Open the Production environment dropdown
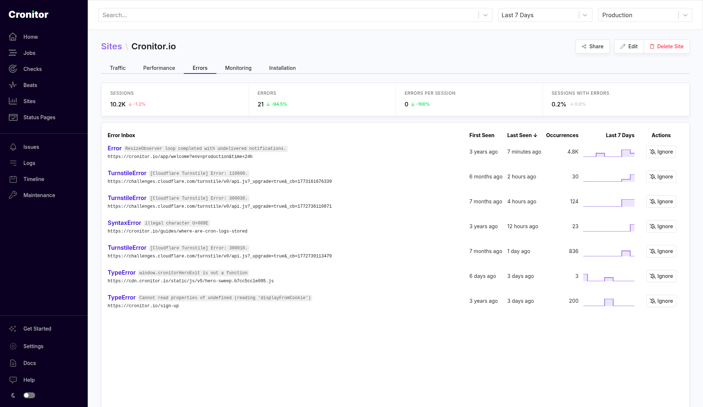The height and width of the screenshot is (407, 703). point(645,15)
